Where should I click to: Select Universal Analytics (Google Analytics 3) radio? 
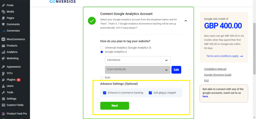(x=102, y=48)
